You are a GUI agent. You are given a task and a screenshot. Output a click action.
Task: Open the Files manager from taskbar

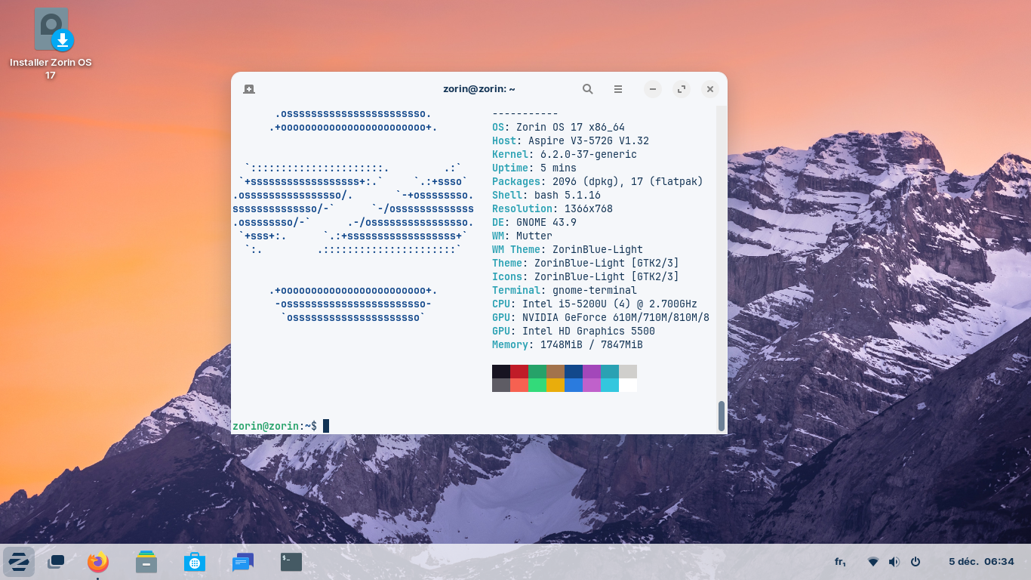click(x=146, y=562)
